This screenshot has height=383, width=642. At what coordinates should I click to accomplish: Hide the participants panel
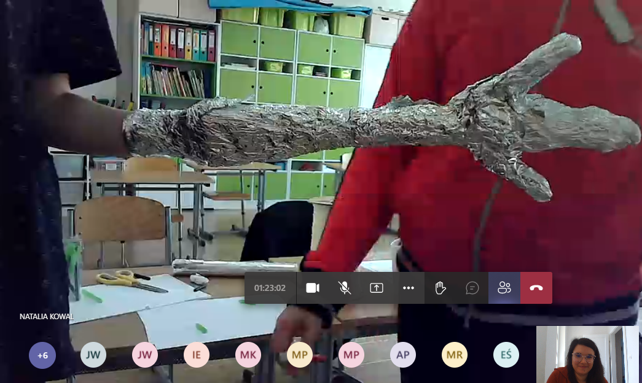click(504, 288)
